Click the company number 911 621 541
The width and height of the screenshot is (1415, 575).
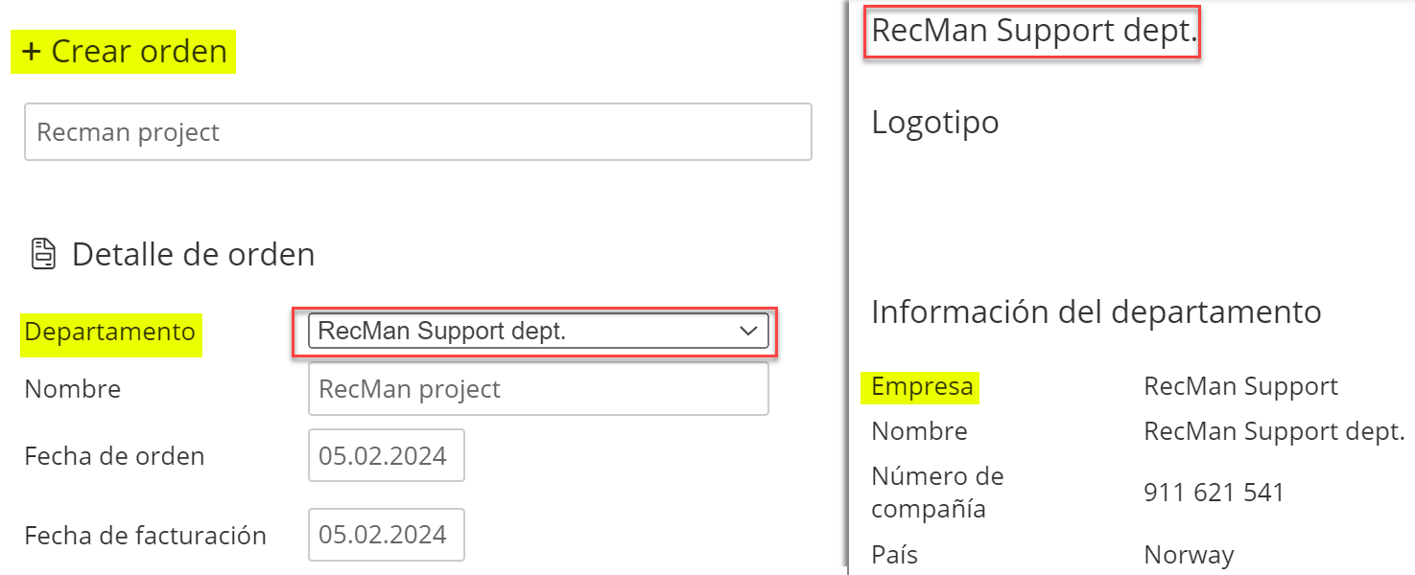(1214, 493)
